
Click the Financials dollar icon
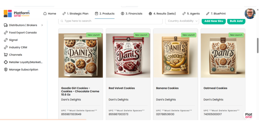pos(122,14)
